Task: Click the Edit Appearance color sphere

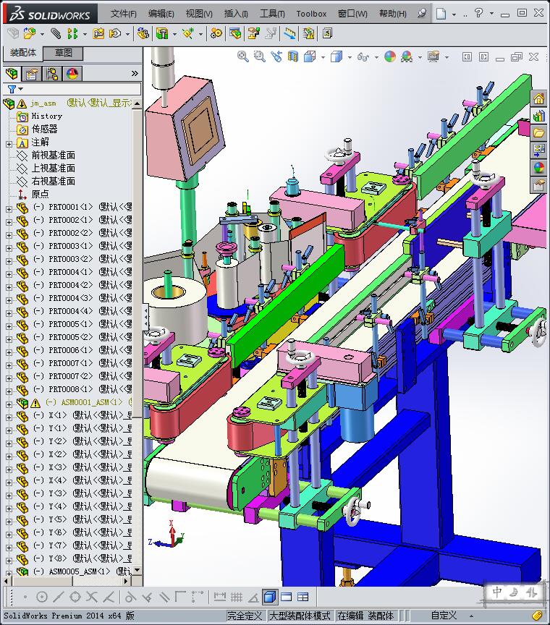Action: coord(390,56)
